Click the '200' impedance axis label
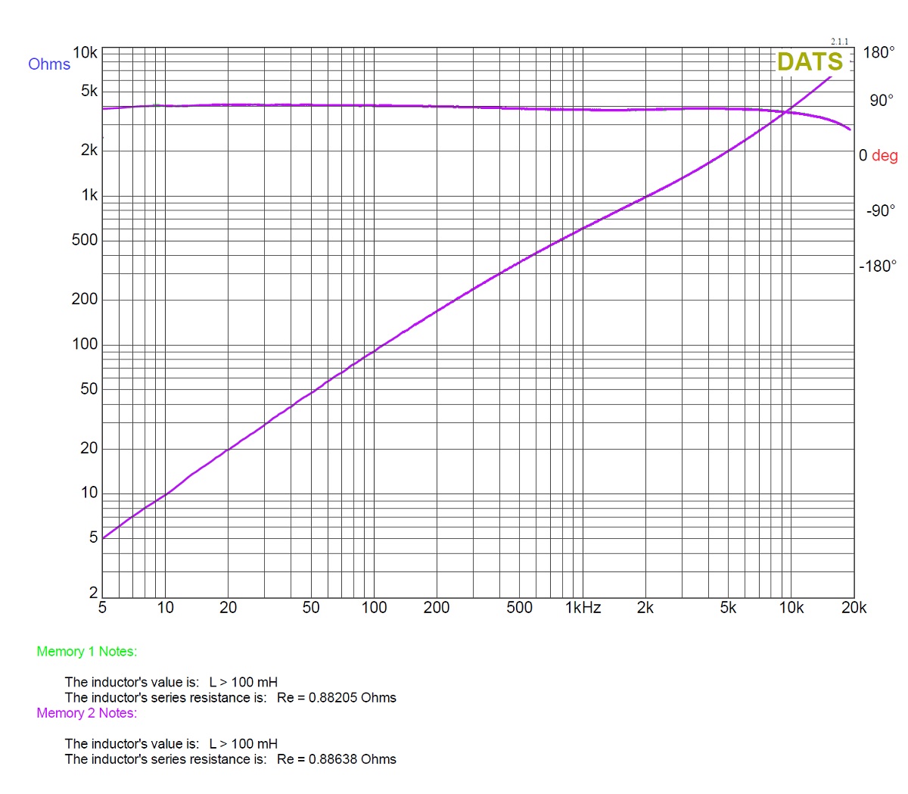This screenshot has height=794, width=908. click(85, 299)
